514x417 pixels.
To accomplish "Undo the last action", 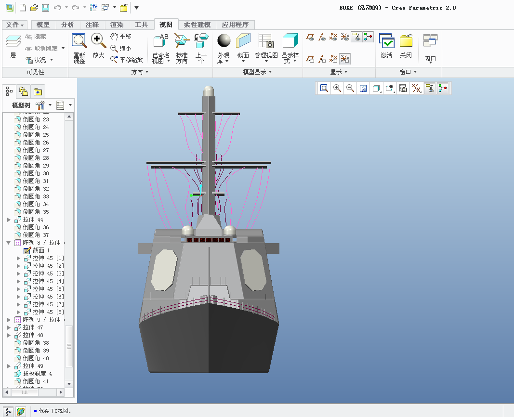I will [57, 8].
